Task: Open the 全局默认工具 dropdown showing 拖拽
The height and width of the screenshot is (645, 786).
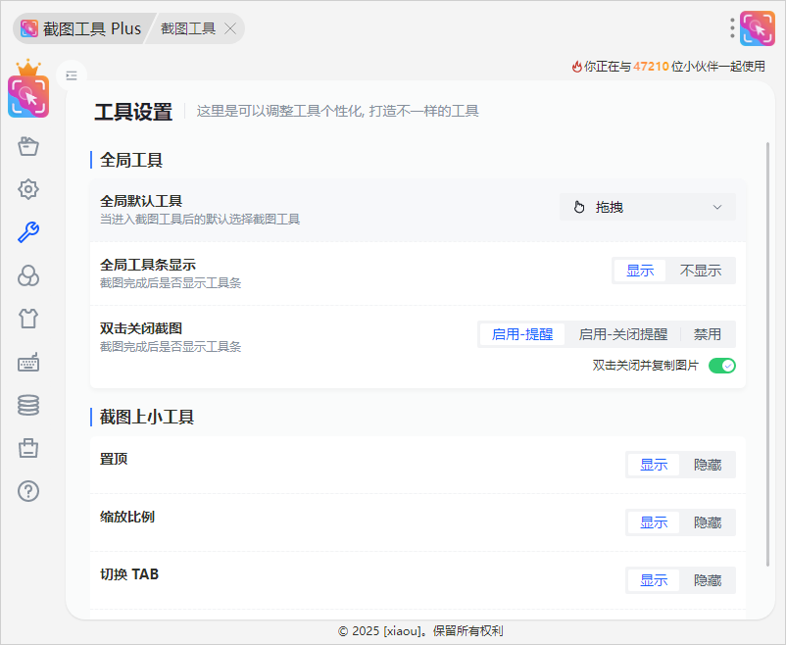Action: click(x=648, y=207)
